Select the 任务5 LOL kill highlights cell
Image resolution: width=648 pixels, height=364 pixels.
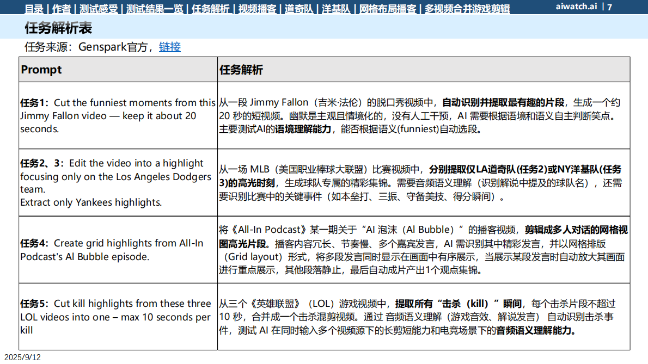(x=118, y=317)
